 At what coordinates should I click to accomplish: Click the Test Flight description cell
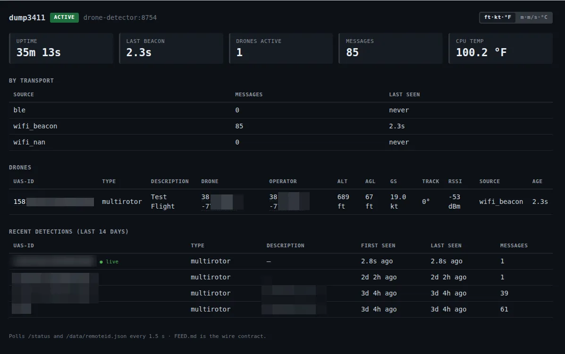[163, 202]
